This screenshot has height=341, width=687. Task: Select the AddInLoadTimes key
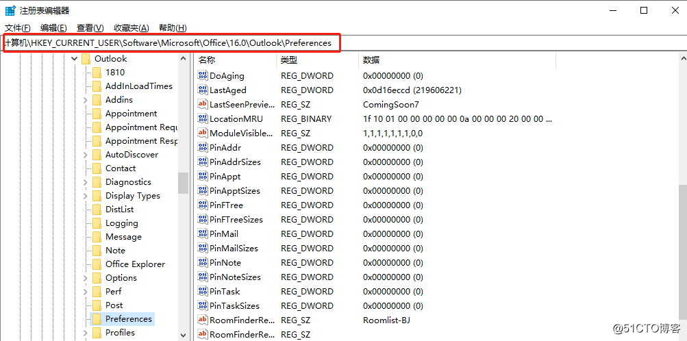pyautogui.click(x=139, y=86)
